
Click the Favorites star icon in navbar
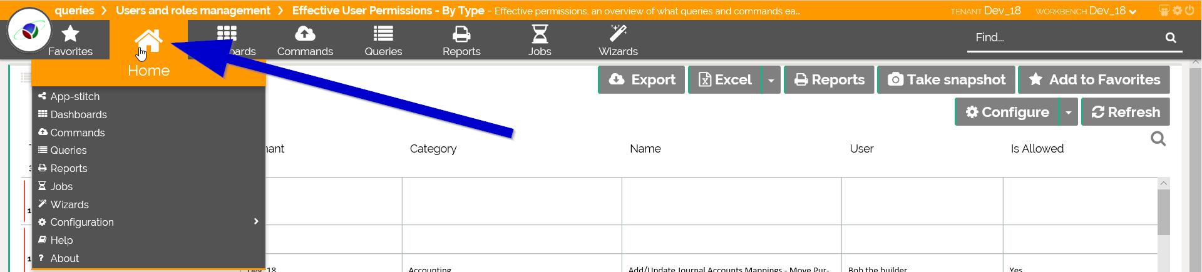(x=70, y=34)
